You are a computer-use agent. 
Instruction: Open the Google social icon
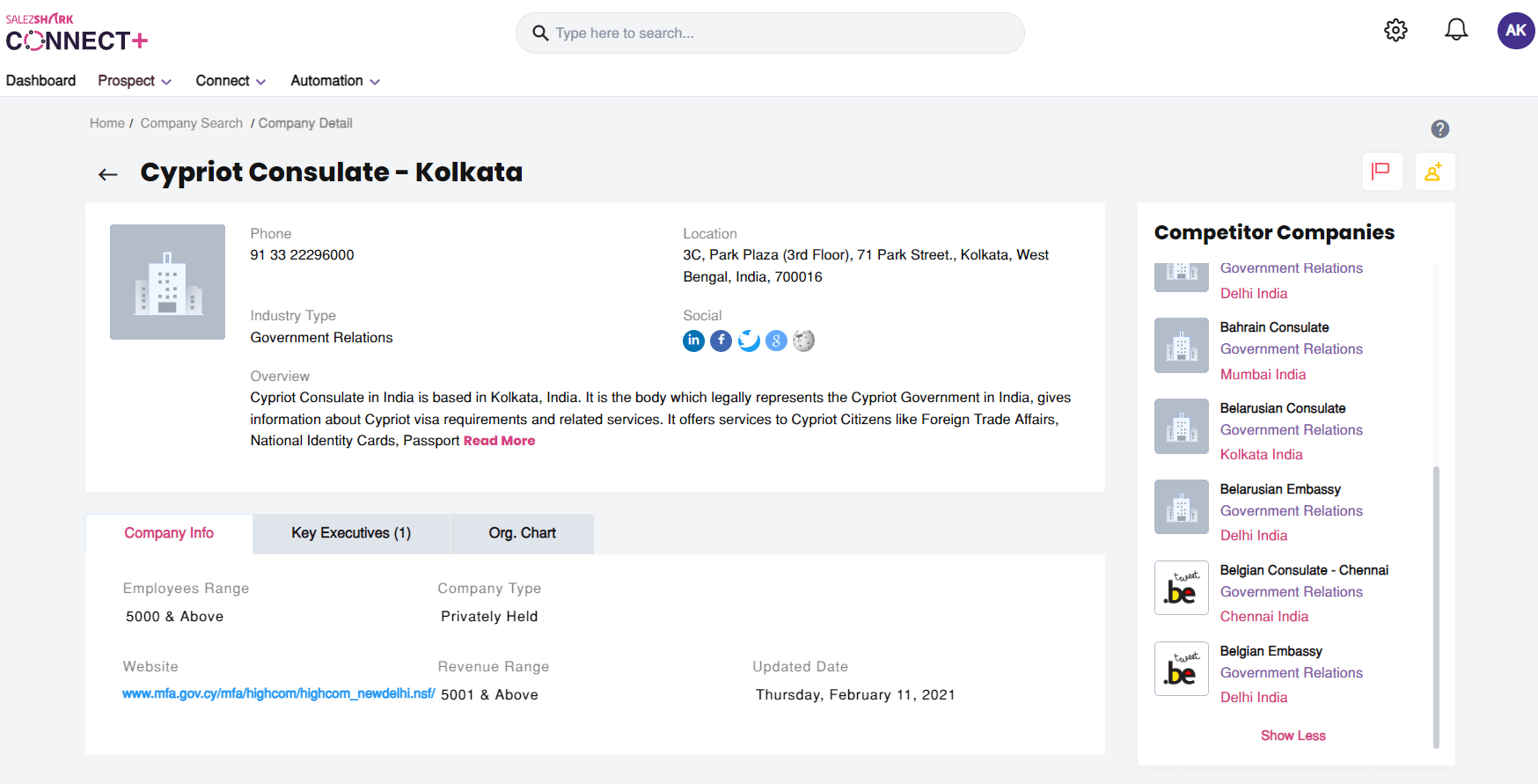tap(776, 341)
